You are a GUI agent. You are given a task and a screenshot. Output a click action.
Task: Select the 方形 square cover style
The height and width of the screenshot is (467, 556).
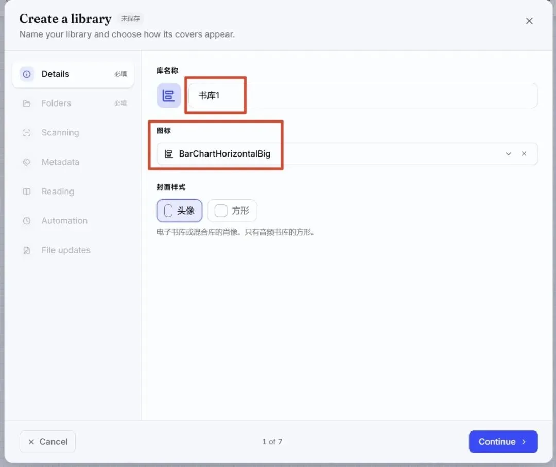coord(232,211)
